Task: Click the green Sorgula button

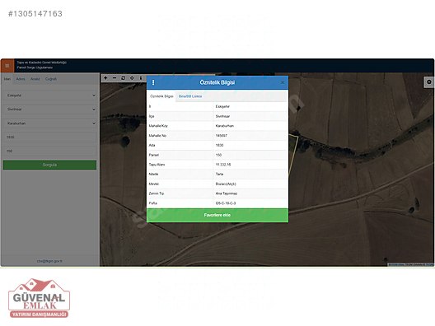Action: coord(50,165)
